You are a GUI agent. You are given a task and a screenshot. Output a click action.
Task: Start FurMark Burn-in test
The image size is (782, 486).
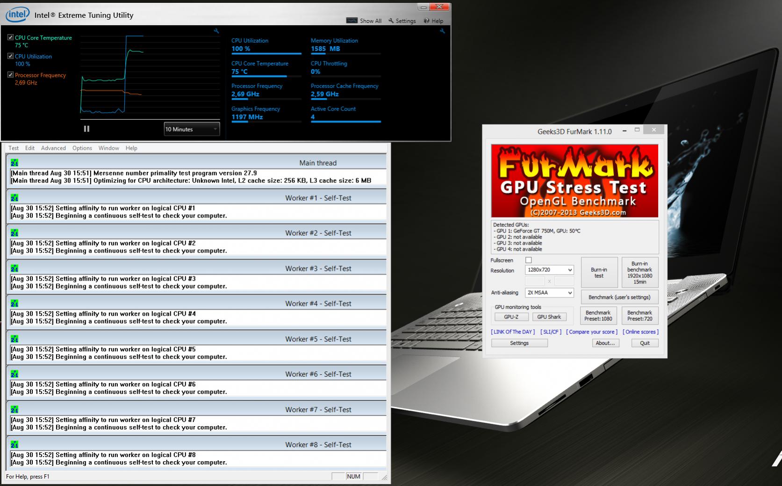click(x=599, y=273)
